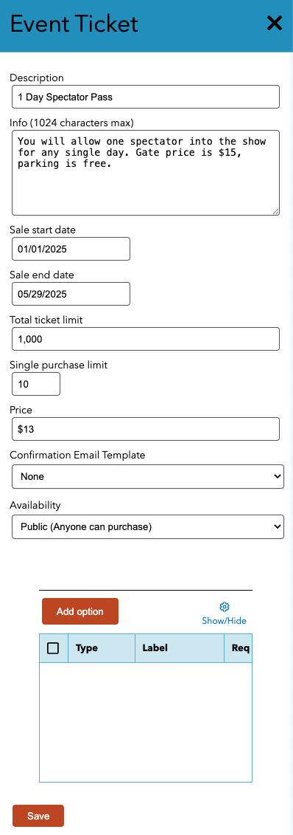The width and height of the screenshot is (293, 835).
Task: Expand the Availability dropdown
Action: click(x=148, y=526)
